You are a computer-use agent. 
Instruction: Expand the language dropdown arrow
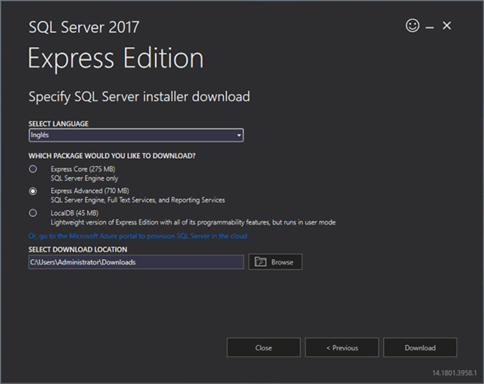coord(238,135)
